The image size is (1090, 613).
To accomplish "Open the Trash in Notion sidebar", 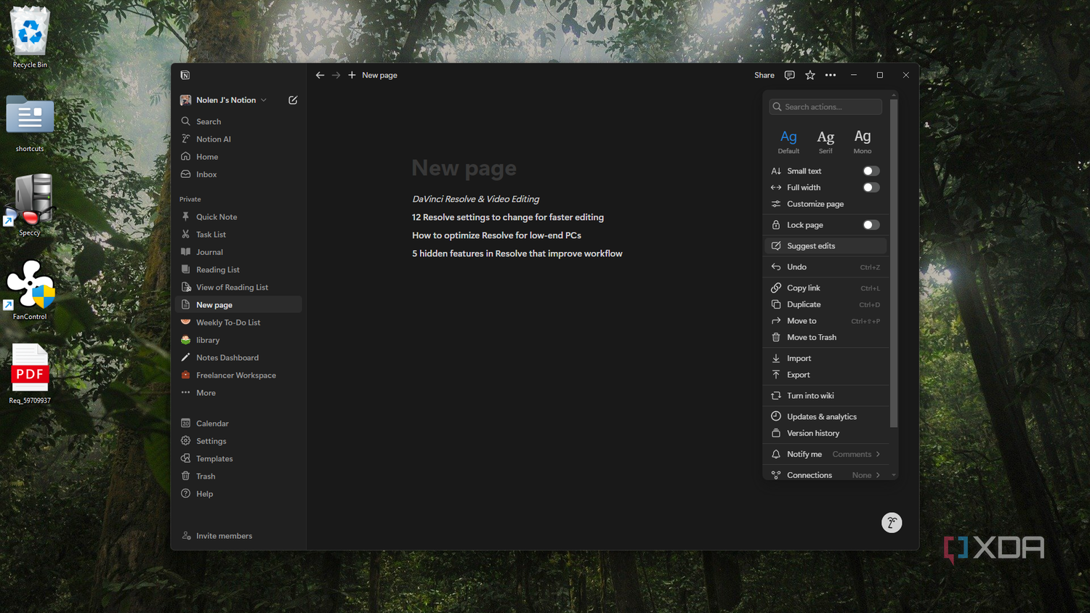I will (239, 476).
